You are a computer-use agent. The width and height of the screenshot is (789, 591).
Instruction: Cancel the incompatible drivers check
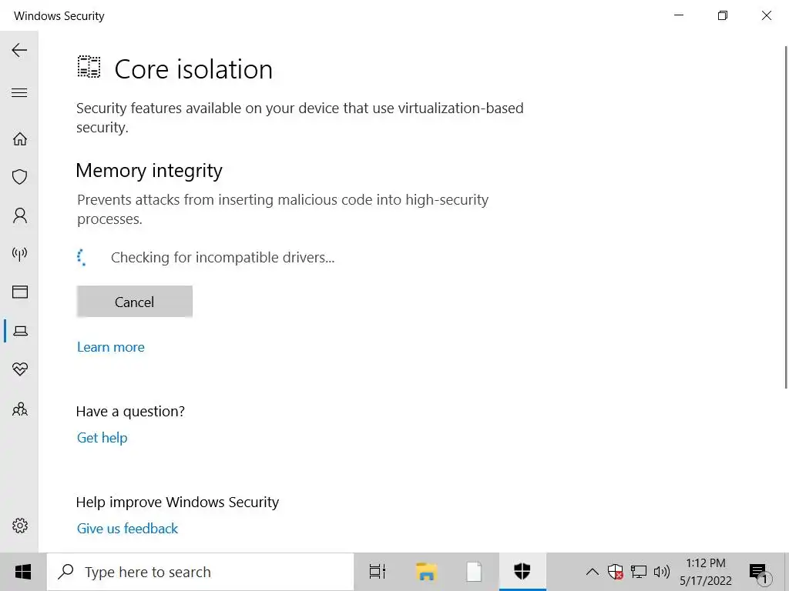[134, 302]
